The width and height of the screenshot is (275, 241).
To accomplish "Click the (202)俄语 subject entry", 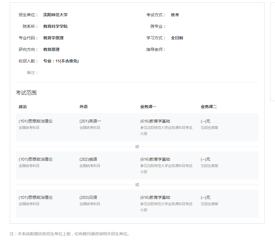I will [88, 159].
